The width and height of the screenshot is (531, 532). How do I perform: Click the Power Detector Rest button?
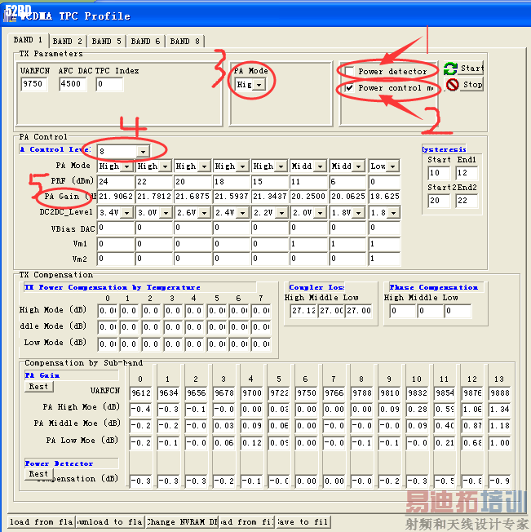click(x=38, y=473)
